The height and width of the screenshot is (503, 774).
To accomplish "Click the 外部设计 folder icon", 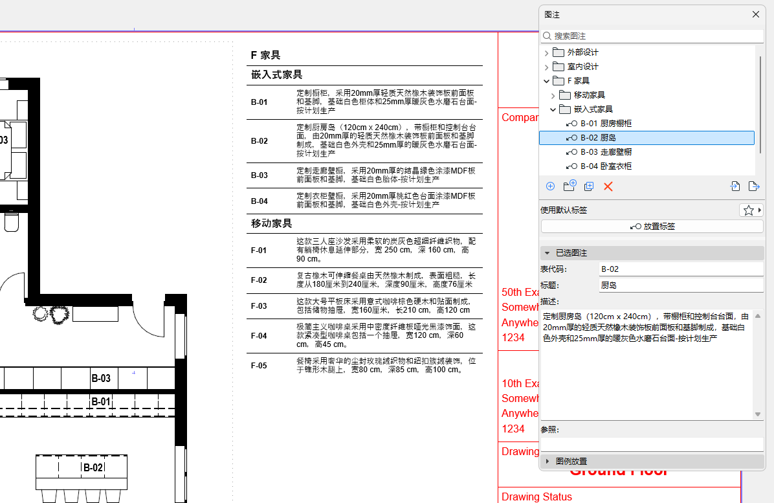I will point(558,52).
